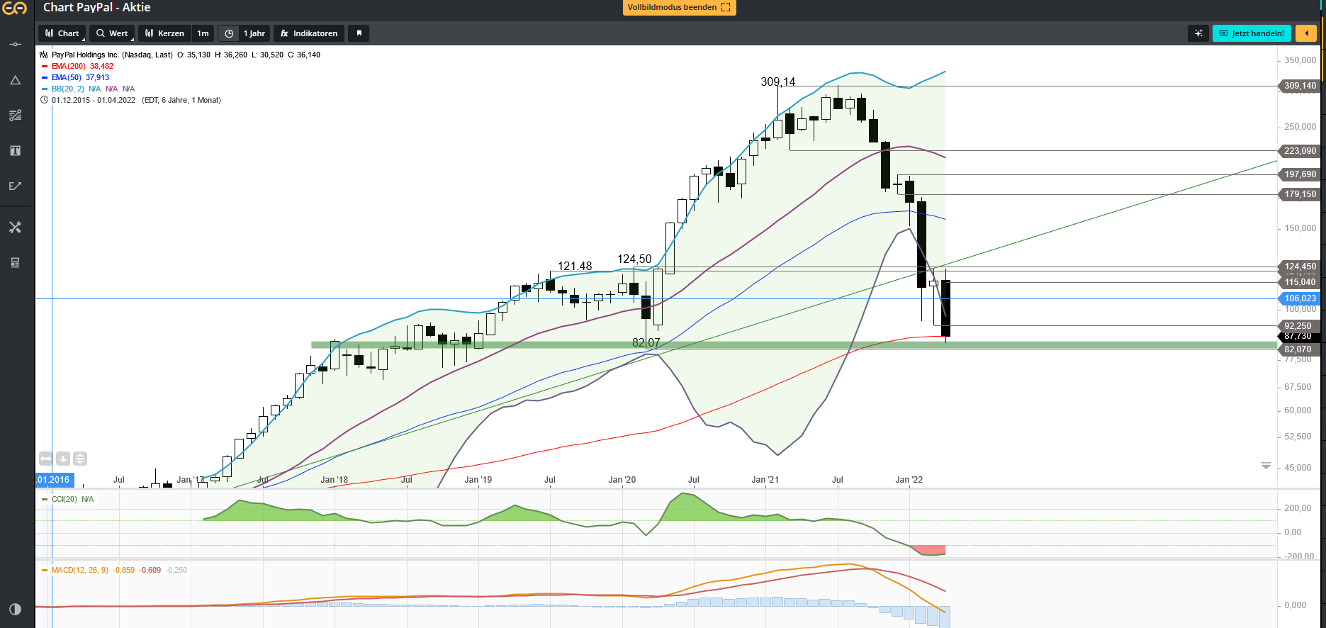Image resolution: width=1326 pixels, height=628 pixels.
Task: Open the Chart dropdown menu
Action: (x=62, y=33)
